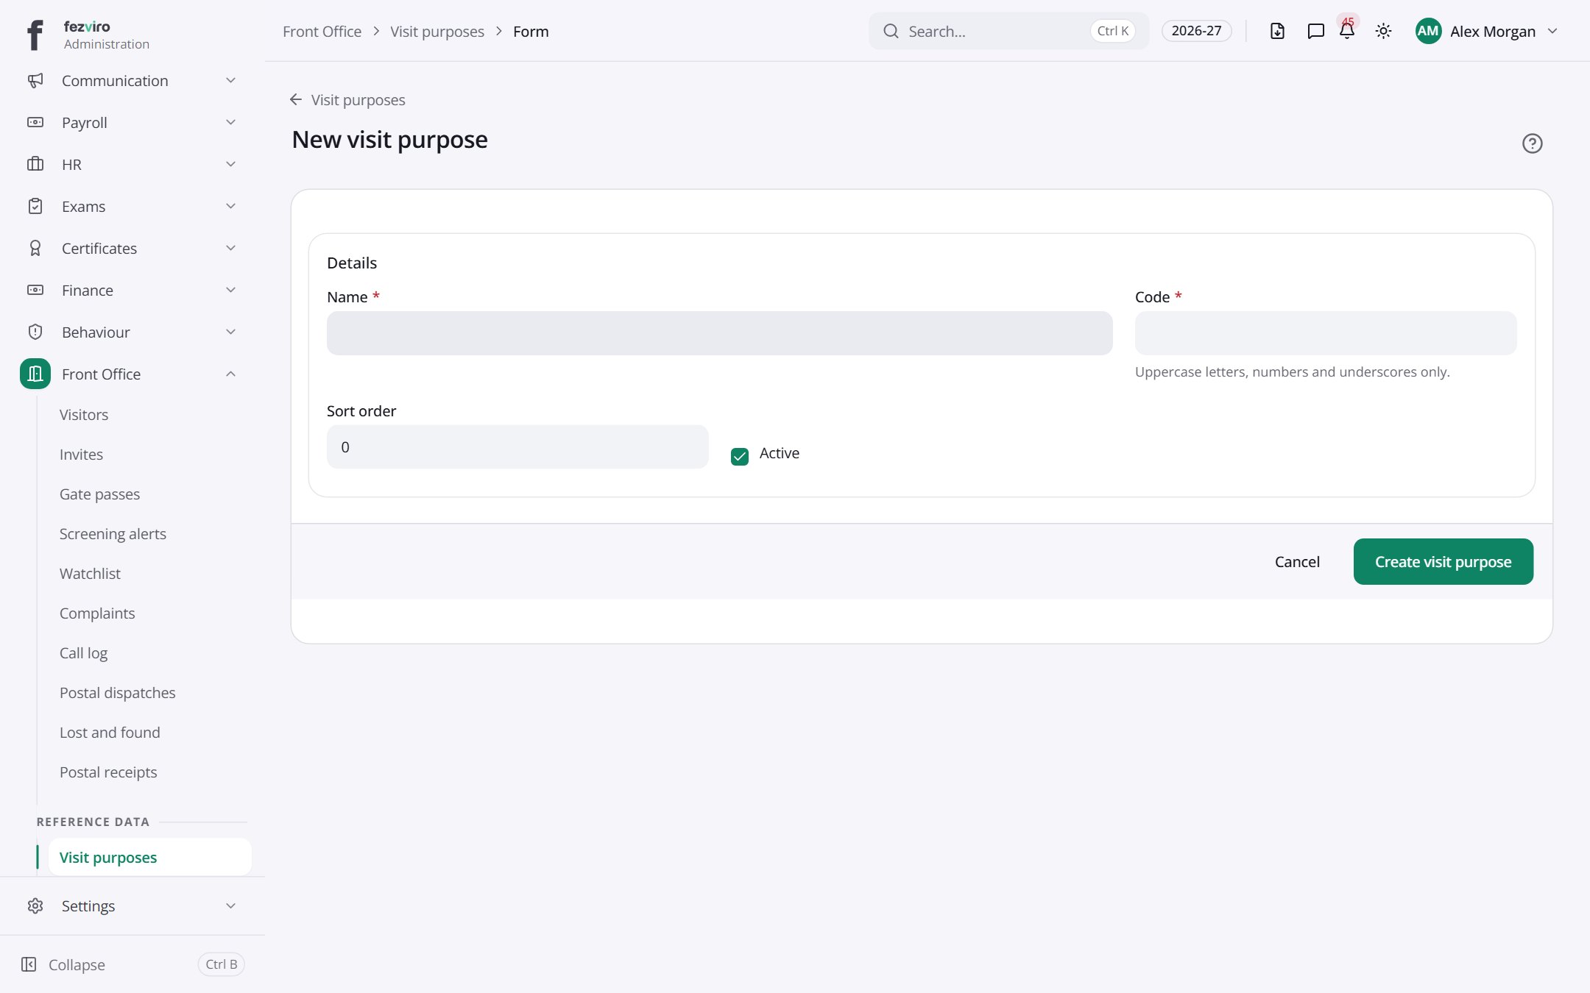Viewport: 1590px width, 993px height.
Task: Click the Behaviour shield icon
Action: tap(35, 332)
